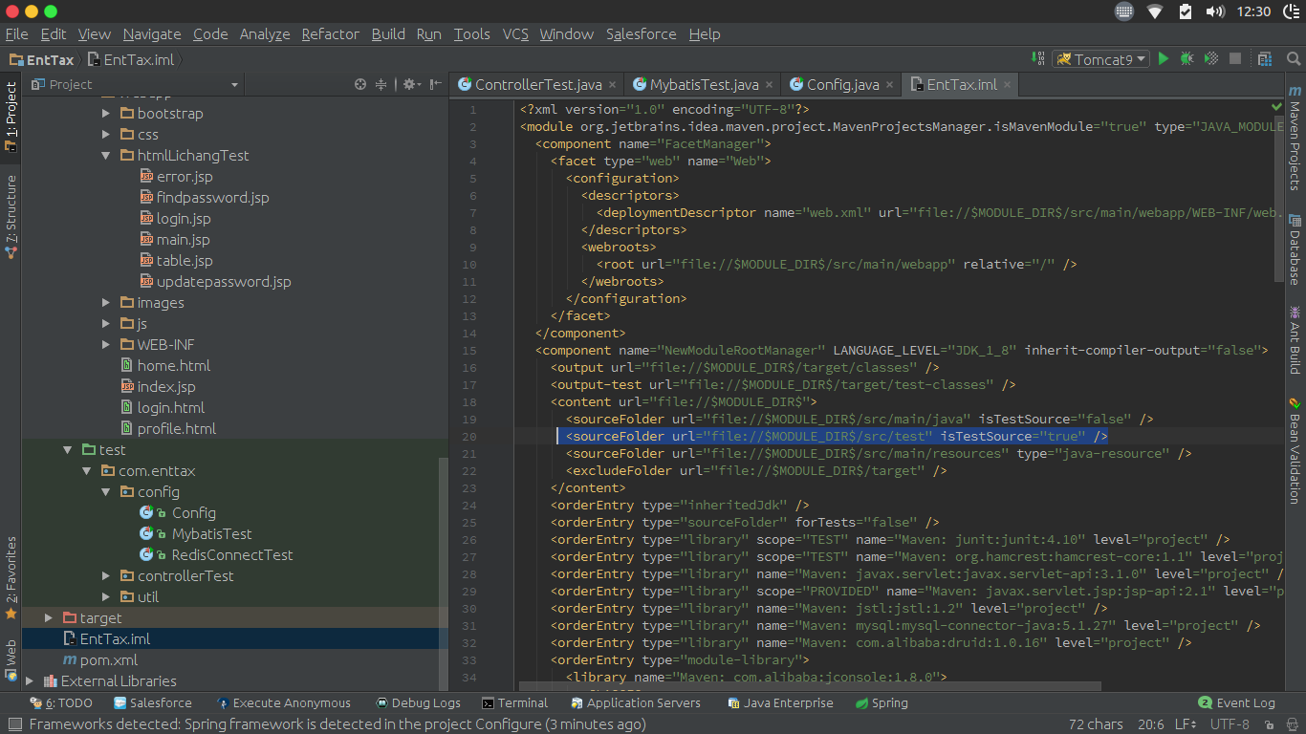This screenshot has width=1306, height=734.
Task: Expand the target folder
Action: [49, 617]
